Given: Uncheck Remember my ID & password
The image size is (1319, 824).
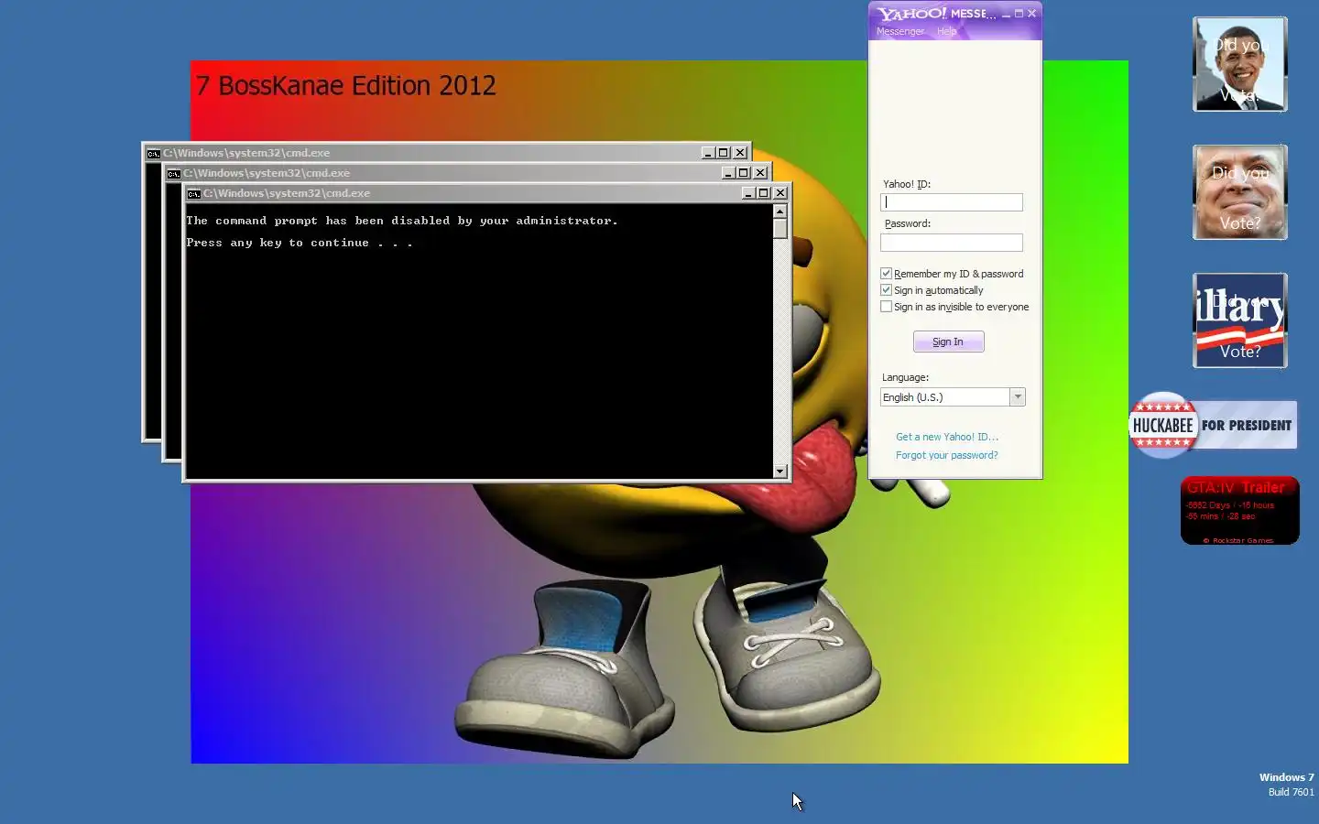Looking at the screenshot, I should 886,274.
